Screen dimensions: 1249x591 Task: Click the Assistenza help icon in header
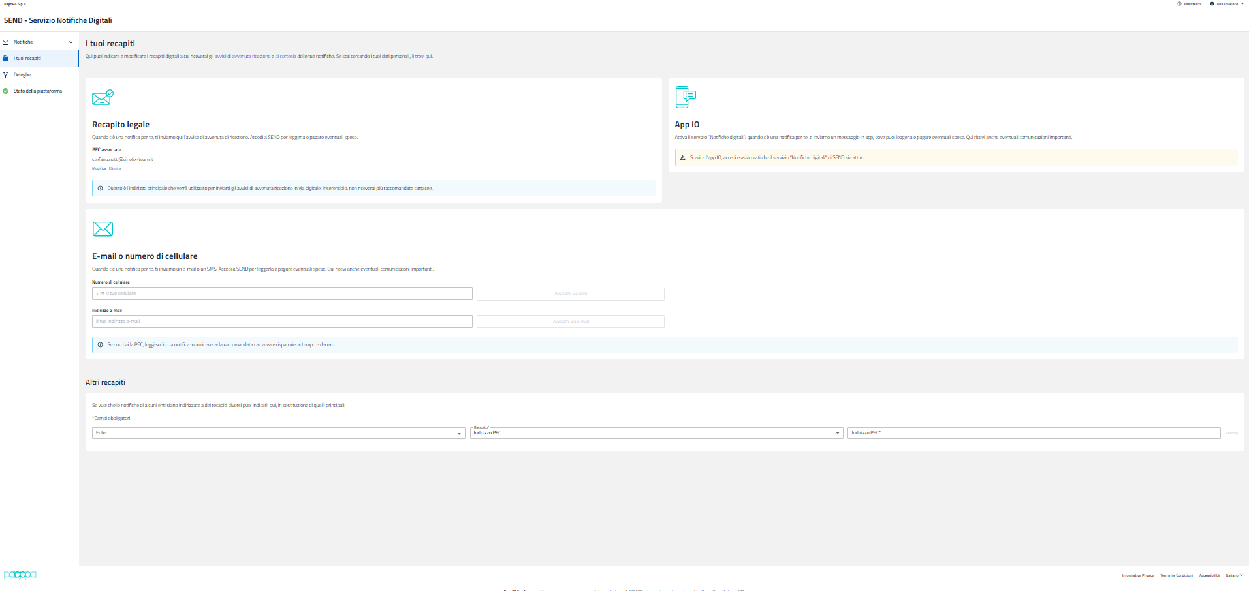pyautogui.click(x=1179, y=4)
